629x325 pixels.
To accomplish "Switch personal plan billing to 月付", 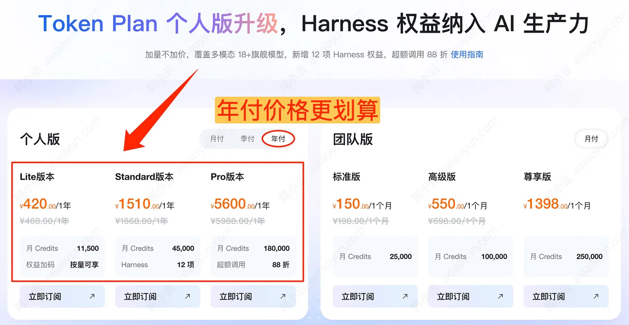I will click(x=217, y=139).
